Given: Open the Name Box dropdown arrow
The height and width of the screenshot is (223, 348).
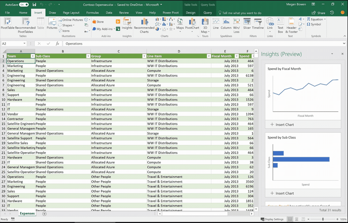Looking at the screenshot, I should coord(24,44).
